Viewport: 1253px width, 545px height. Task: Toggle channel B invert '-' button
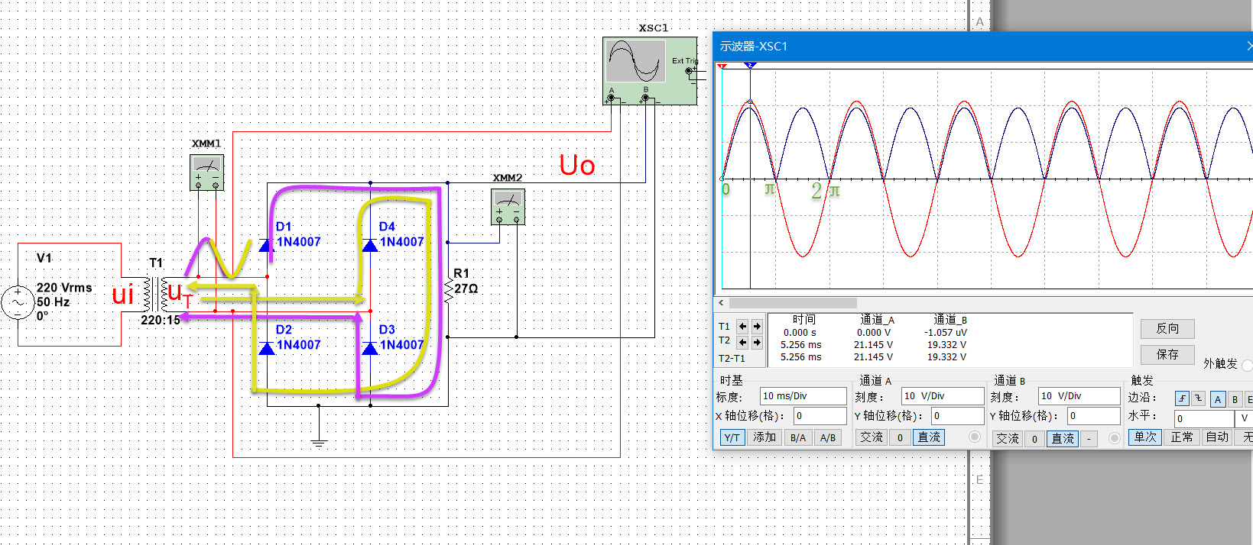click(1089, 438)
